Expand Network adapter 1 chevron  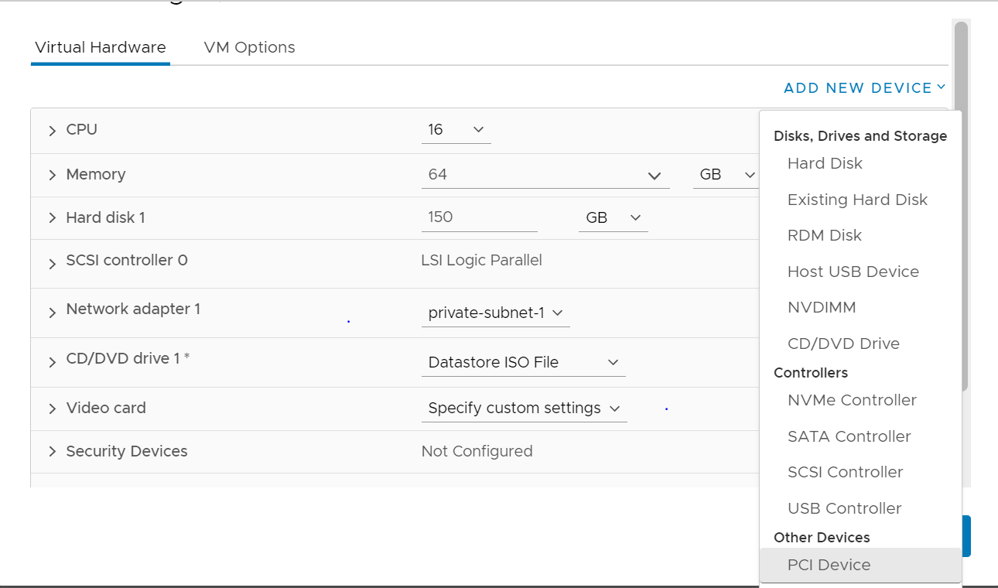pyautogui.click(x=53, y=313)
